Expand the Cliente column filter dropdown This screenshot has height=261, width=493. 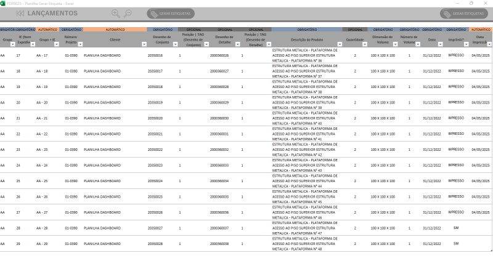pyautogui.click(x=144, y=43)
